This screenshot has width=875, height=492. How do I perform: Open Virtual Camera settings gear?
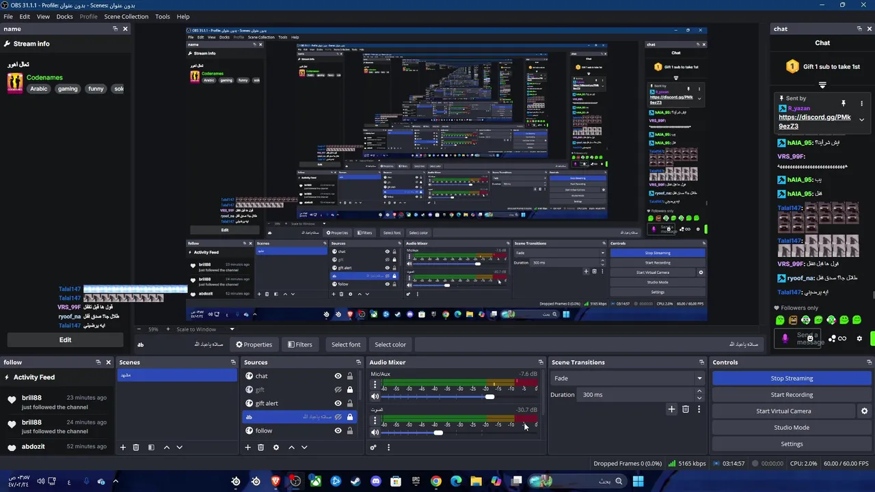pyautogui.click(x=864, y=411)
